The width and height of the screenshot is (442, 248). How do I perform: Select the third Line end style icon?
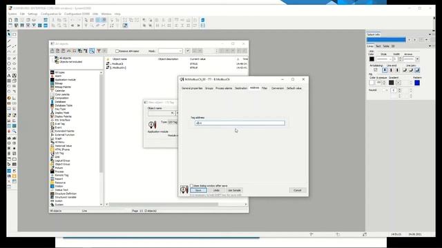(x=397, y=70)
